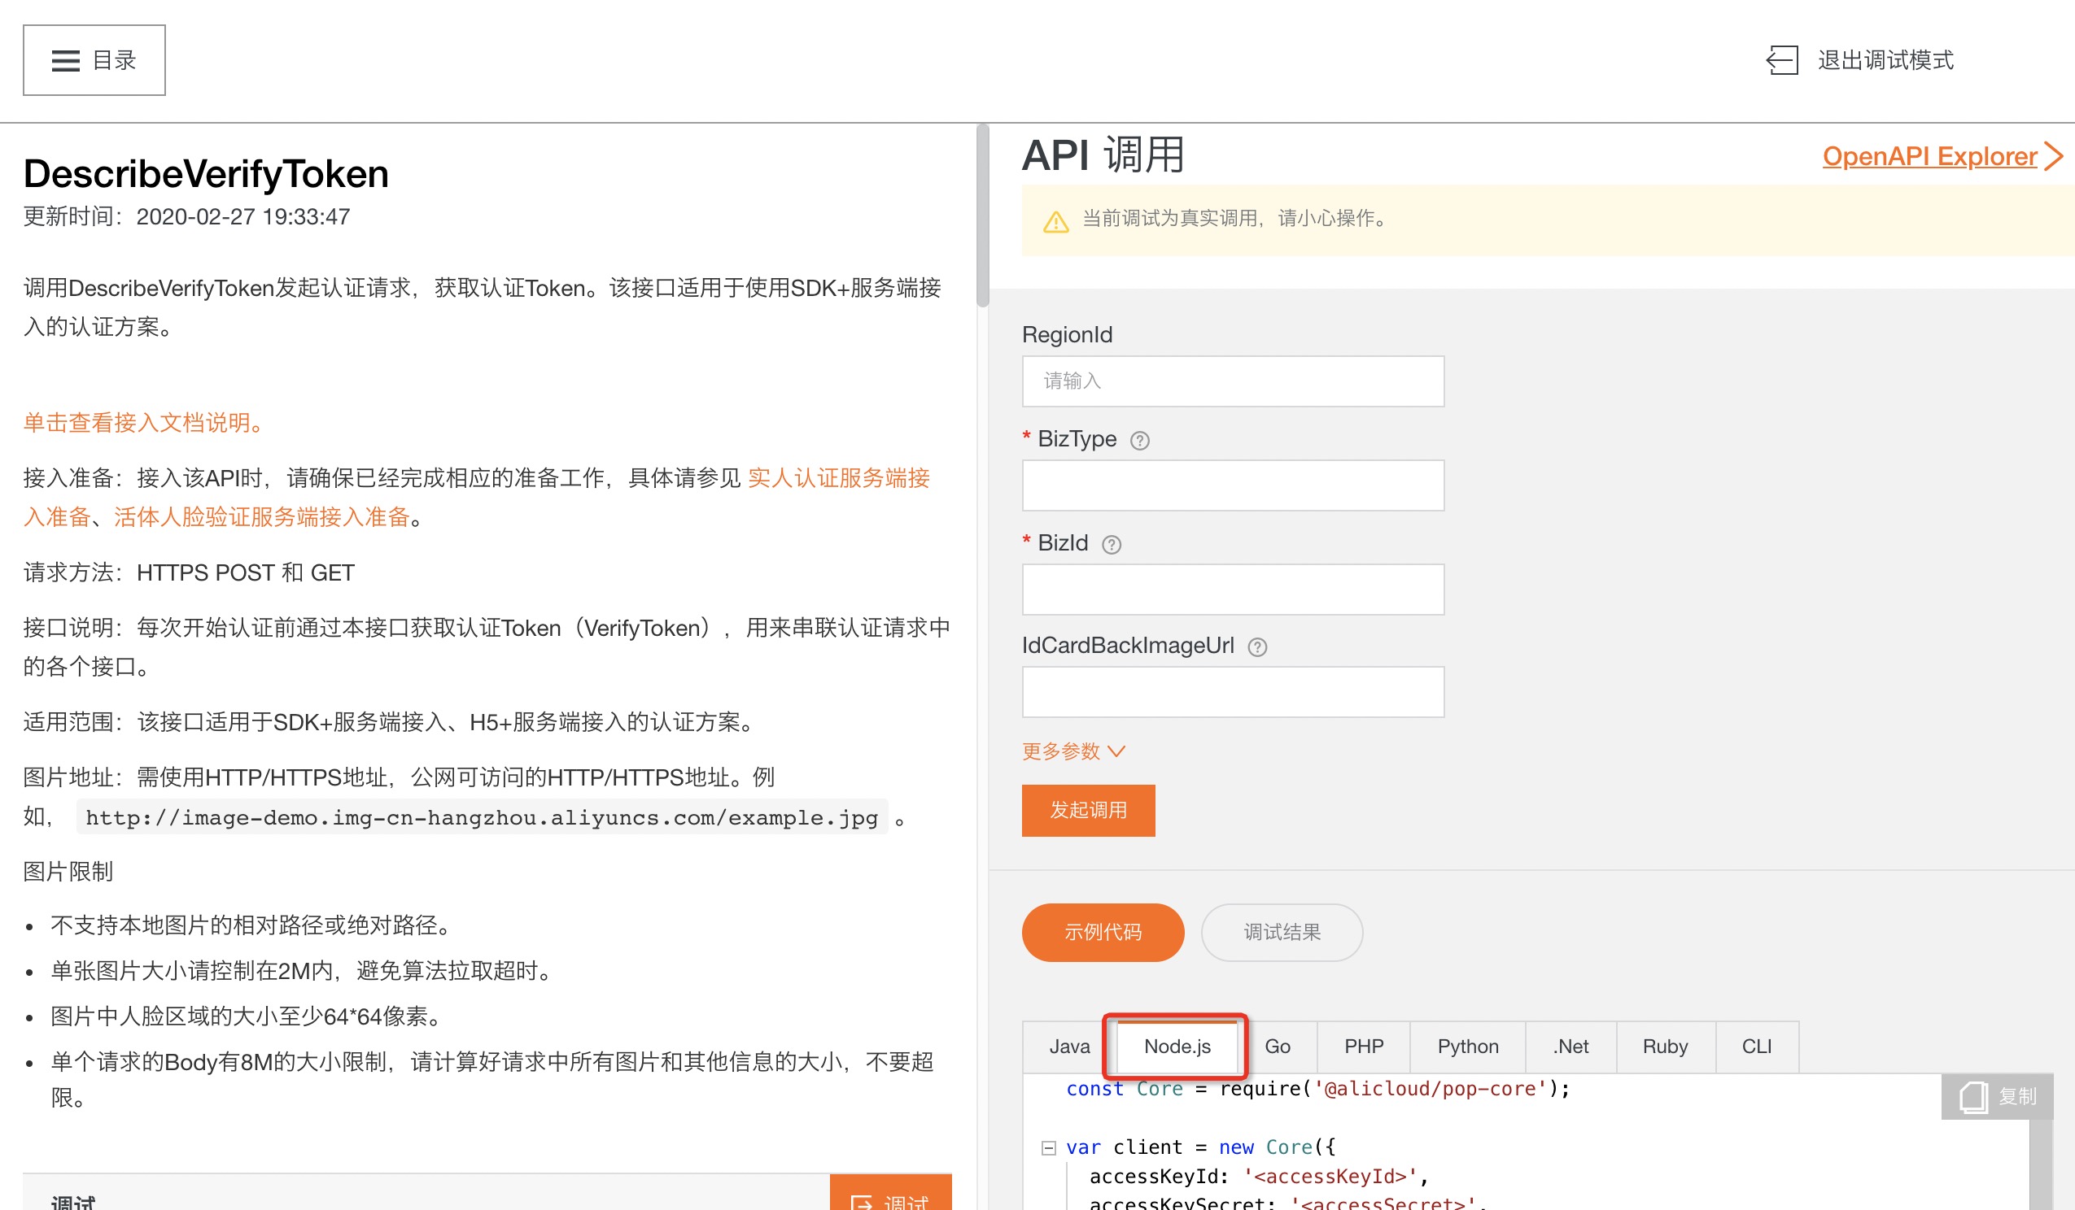This screenshot has width=2075, height=1210.
Task: Select the Java code tab
Action: click(1068, 1047)
